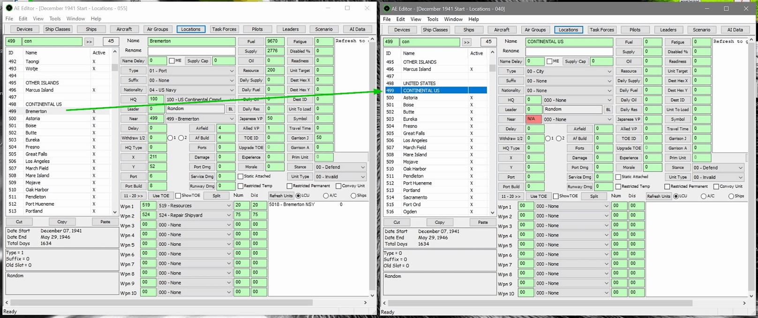Open Suffix dropdown in right window
Screen dimensions: 758x318
(569, 81)
